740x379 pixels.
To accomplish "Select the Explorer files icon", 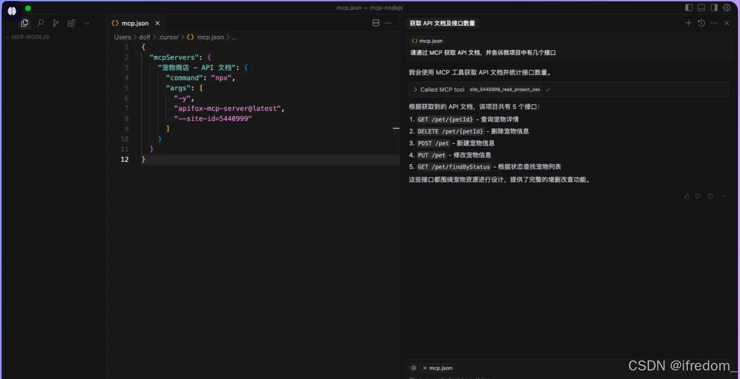I will coord(24,23).
